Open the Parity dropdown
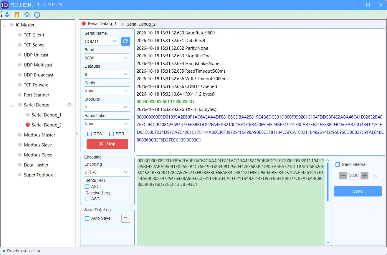387x255 pixels. click(x=107, y=91)
